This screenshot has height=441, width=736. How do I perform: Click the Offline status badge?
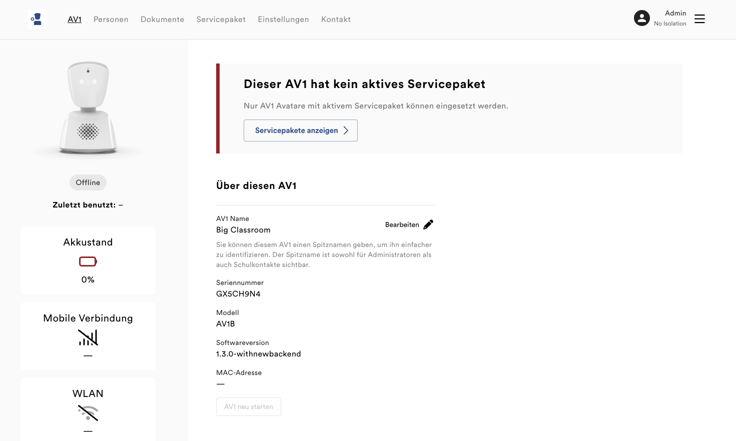(88, 182)
